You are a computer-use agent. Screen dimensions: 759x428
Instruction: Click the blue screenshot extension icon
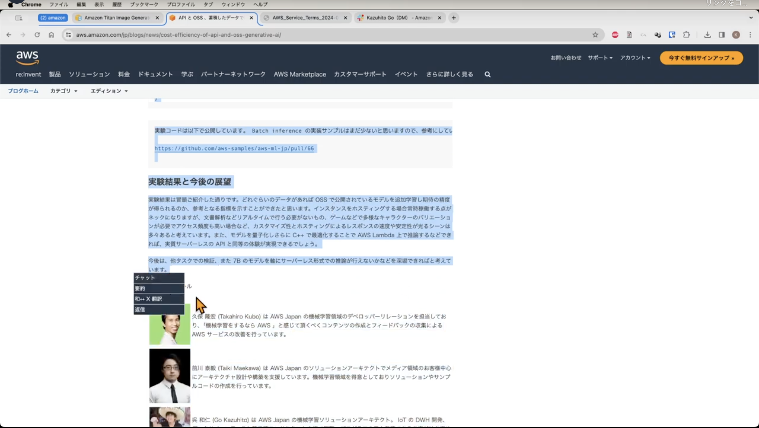coord(672,35)
